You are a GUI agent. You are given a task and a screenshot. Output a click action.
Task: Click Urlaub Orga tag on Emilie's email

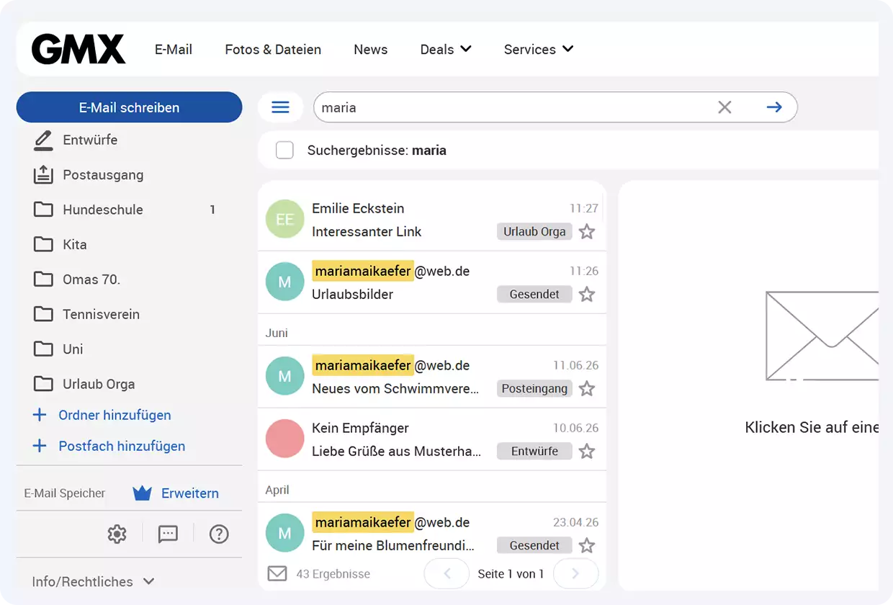pyautogui.click(x=534, y=231)
